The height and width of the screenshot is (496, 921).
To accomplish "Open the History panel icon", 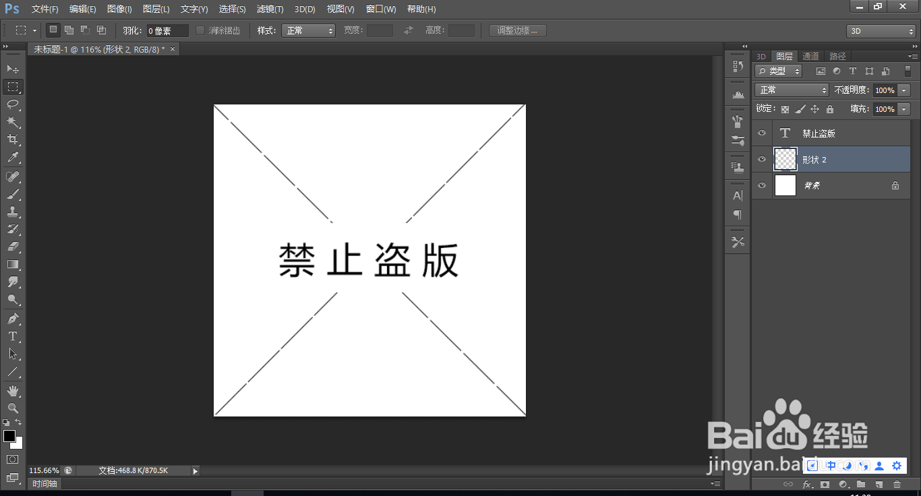I will click(738, 66).
